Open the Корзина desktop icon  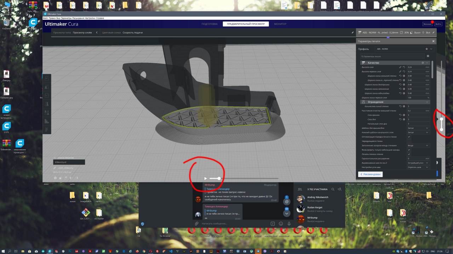point(6,24)
